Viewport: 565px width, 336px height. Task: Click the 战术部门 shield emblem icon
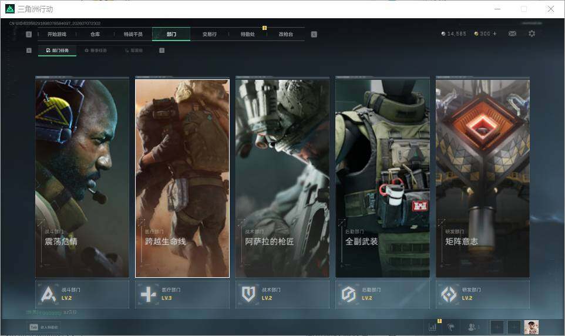click(x=248, y=294)
